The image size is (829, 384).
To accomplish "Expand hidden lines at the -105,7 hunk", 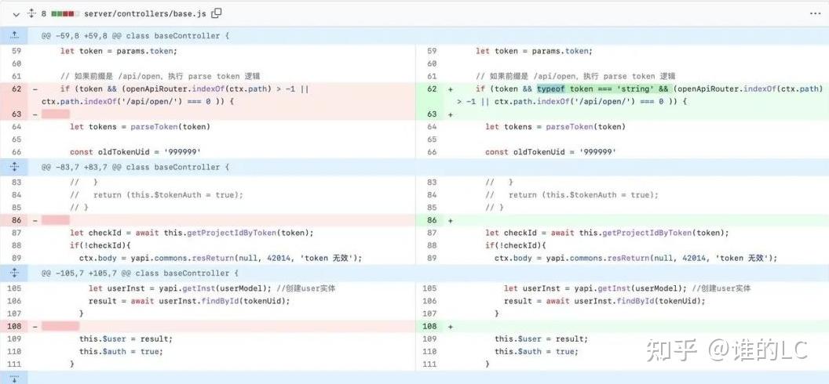I will click(x=14, y=273).
